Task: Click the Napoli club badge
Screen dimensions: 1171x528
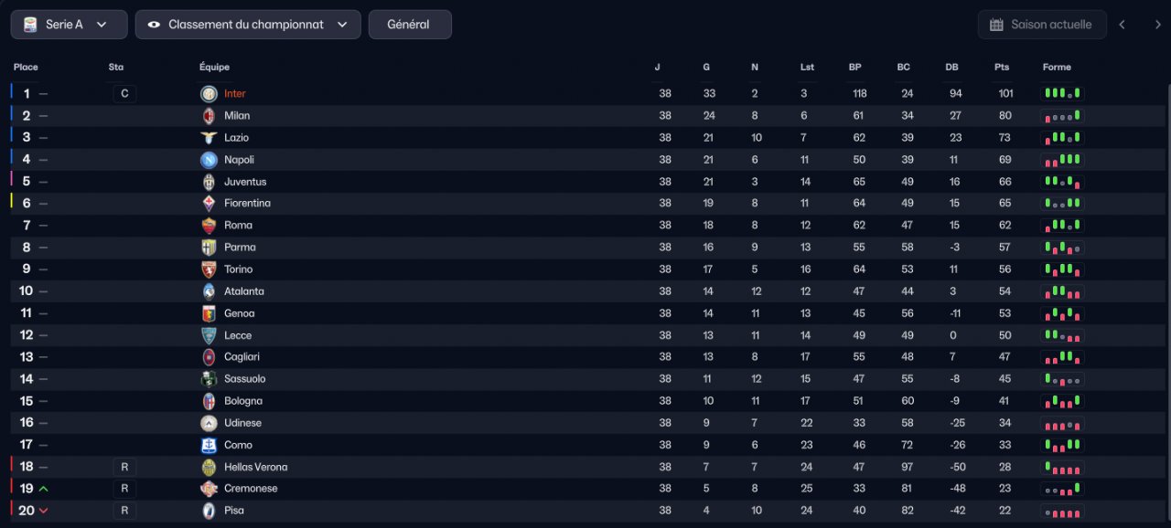Action: pos(209,160)
